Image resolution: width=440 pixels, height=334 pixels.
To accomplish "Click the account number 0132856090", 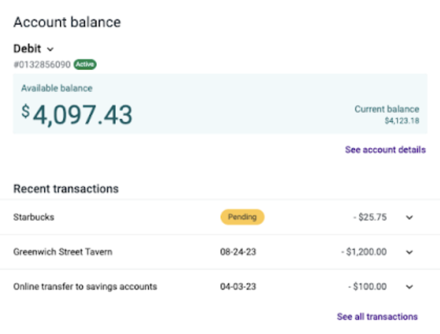I will click(x=42, y=63).
